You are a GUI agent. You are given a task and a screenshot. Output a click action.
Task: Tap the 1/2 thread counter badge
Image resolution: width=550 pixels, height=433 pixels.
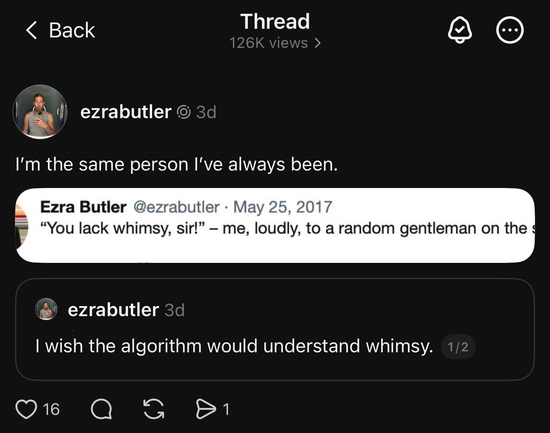pos(457,347)
